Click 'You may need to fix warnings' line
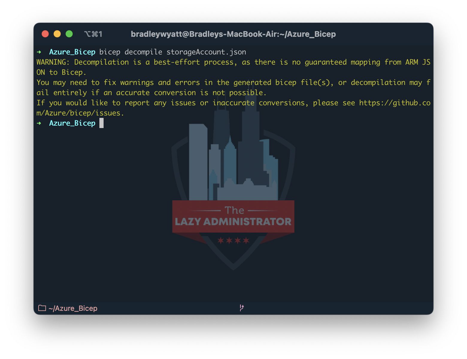The width and height of the screenshot is (467, 359). point(233,83)
